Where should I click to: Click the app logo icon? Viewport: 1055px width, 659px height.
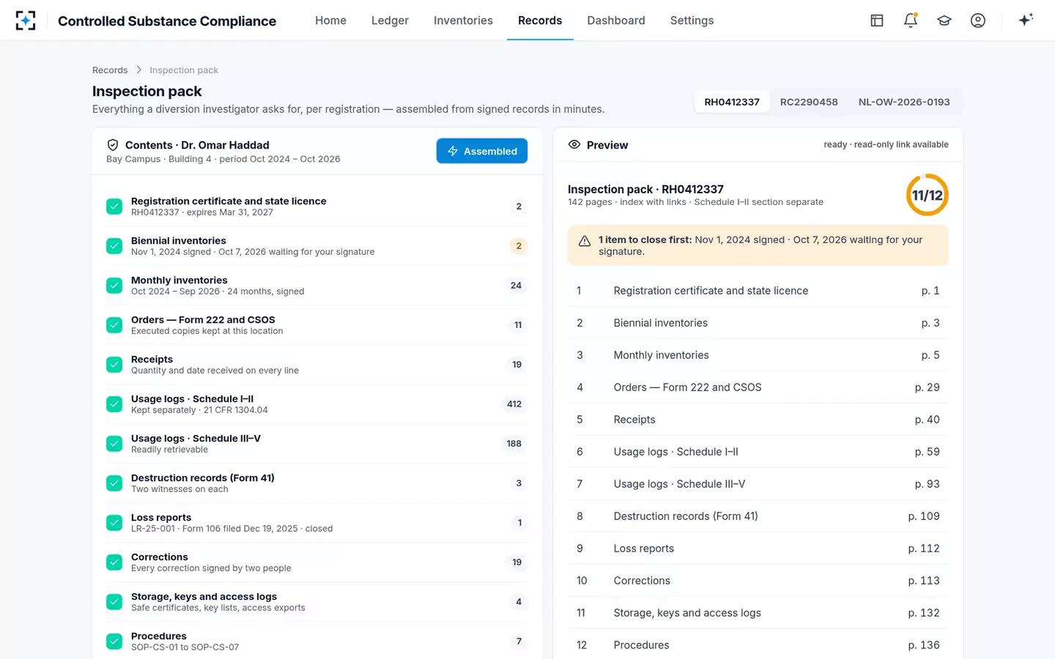(x=26, y=21)
